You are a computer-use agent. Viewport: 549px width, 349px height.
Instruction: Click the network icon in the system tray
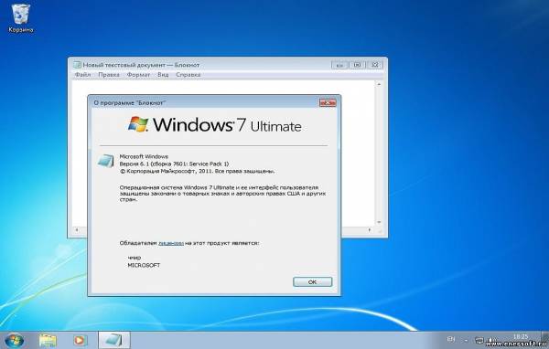click(x=479, y=340)
